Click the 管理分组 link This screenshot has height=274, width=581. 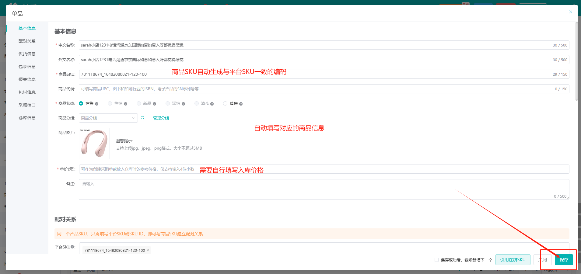pyautogui.click(x=161, y=118)
